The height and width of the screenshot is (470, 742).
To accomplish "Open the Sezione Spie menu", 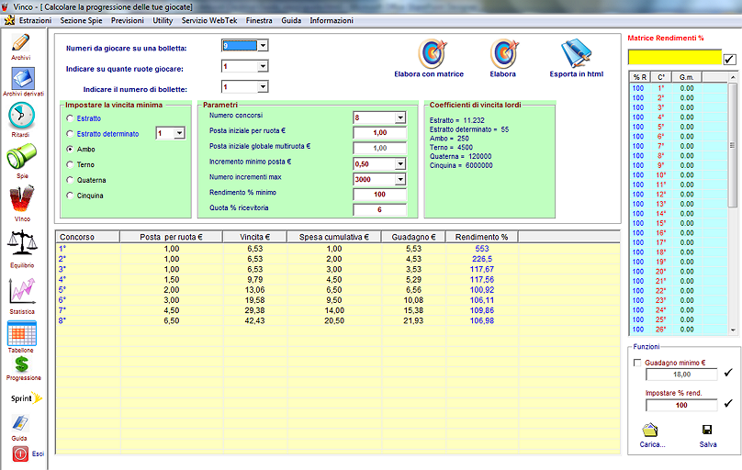I will click(x=81, y=20).
